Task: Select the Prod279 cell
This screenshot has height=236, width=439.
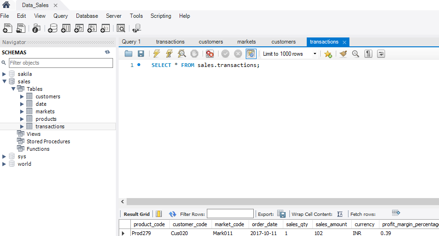Action: (141, 233)
